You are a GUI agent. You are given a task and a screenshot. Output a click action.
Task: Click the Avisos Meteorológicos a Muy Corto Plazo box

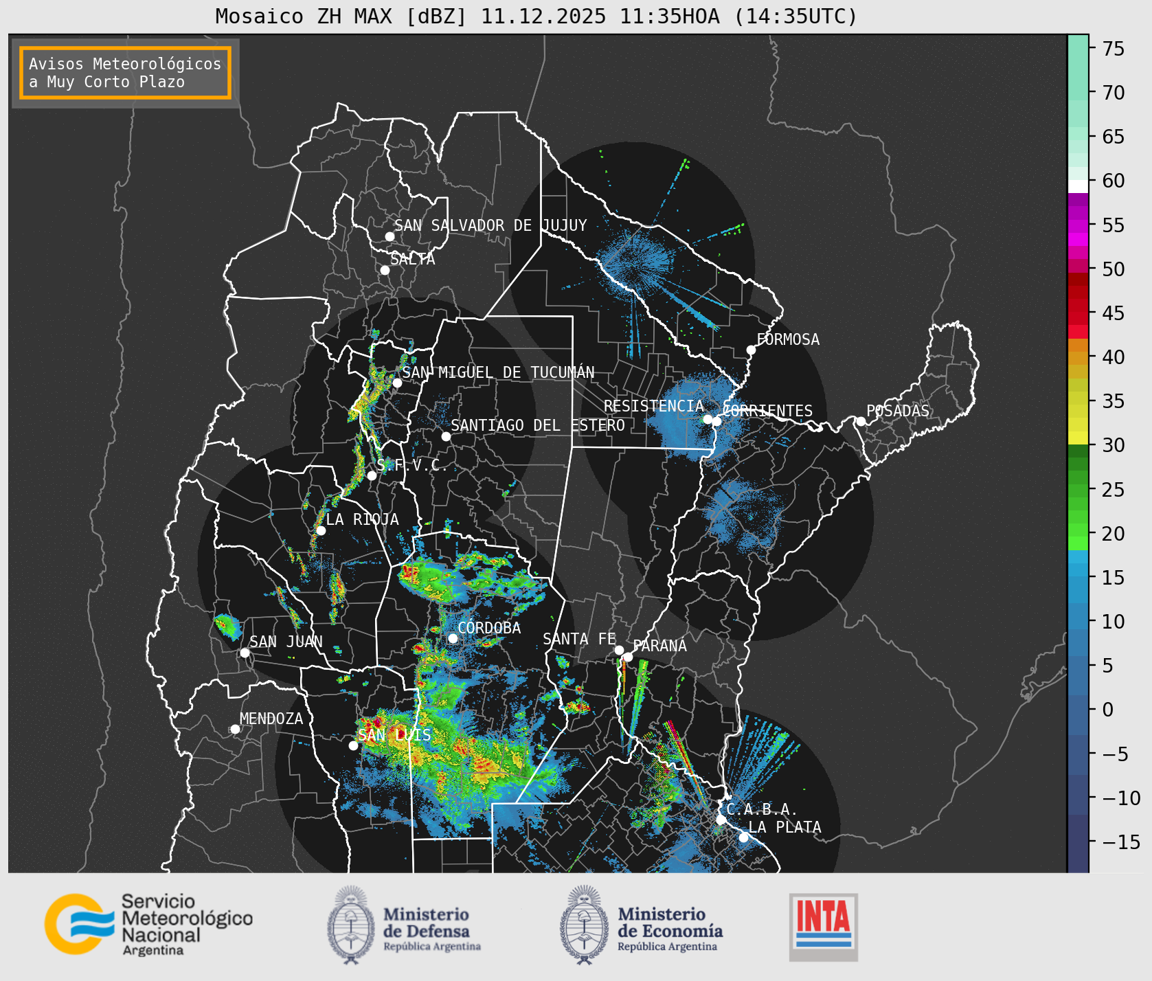click(125, 73)
